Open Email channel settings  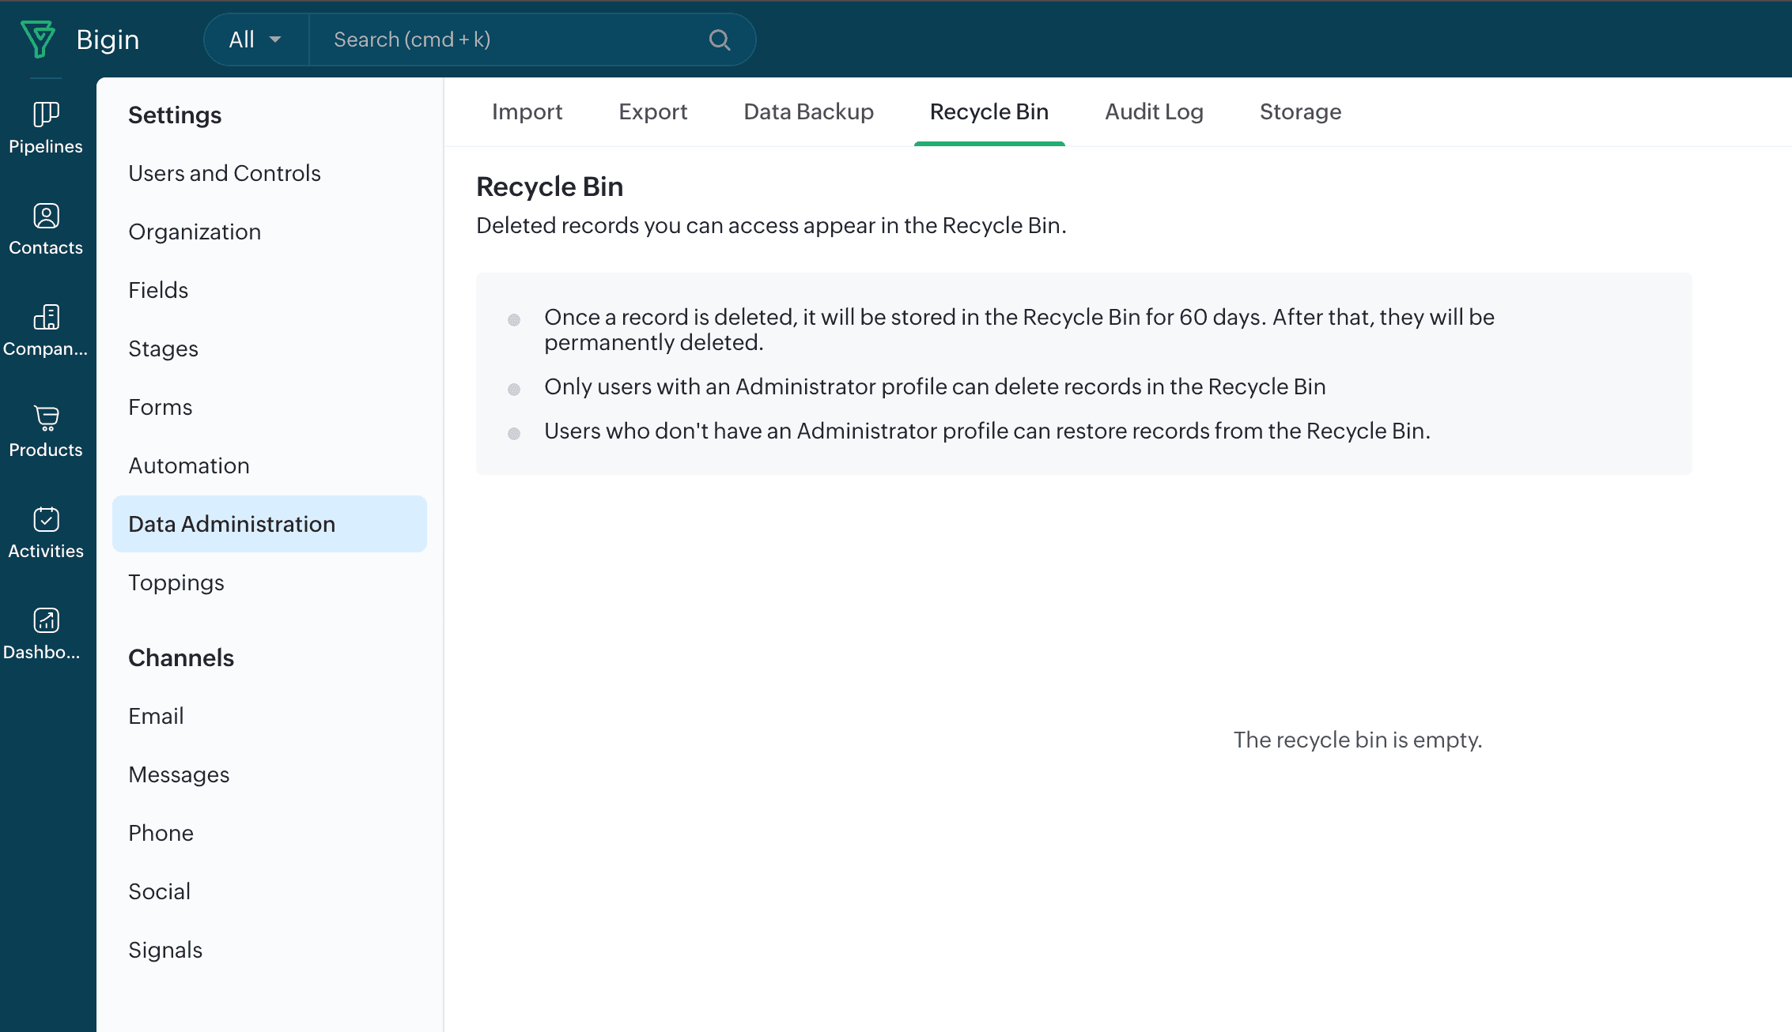[x=156, y=716]
